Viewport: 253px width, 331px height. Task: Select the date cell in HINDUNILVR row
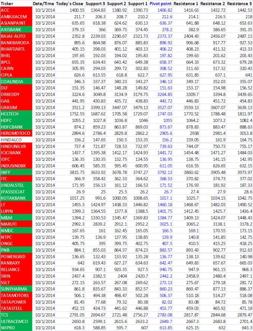click(x=45, y=146)
